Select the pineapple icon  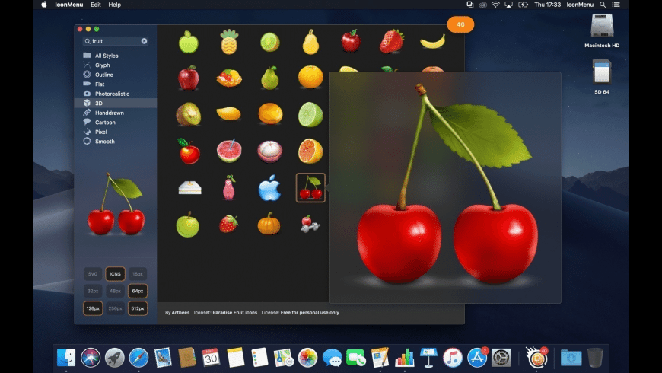229,42
